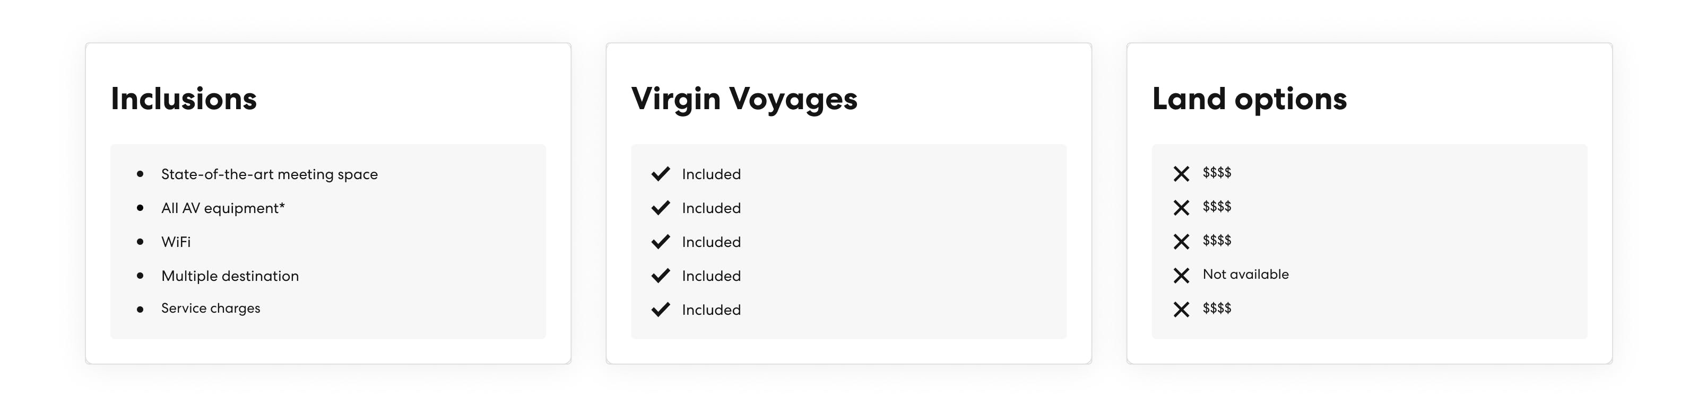The height and width of the screenshot is (407, 1698).
Task: Click the checkmark for Multiple destination row
Action: (x=661, y=276)
